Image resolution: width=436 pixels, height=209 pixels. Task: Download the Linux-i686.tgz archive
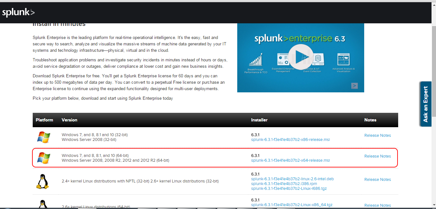point(289,189)
